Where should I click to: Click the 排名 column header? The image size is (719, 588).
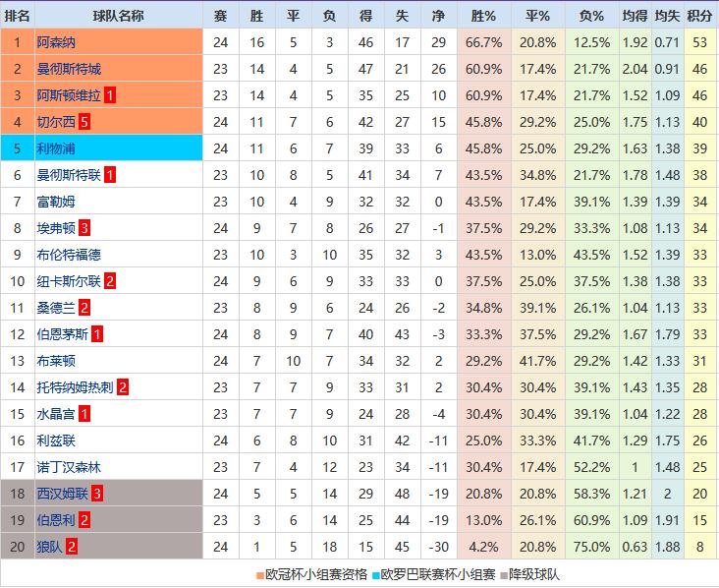(x=18, y=16)
